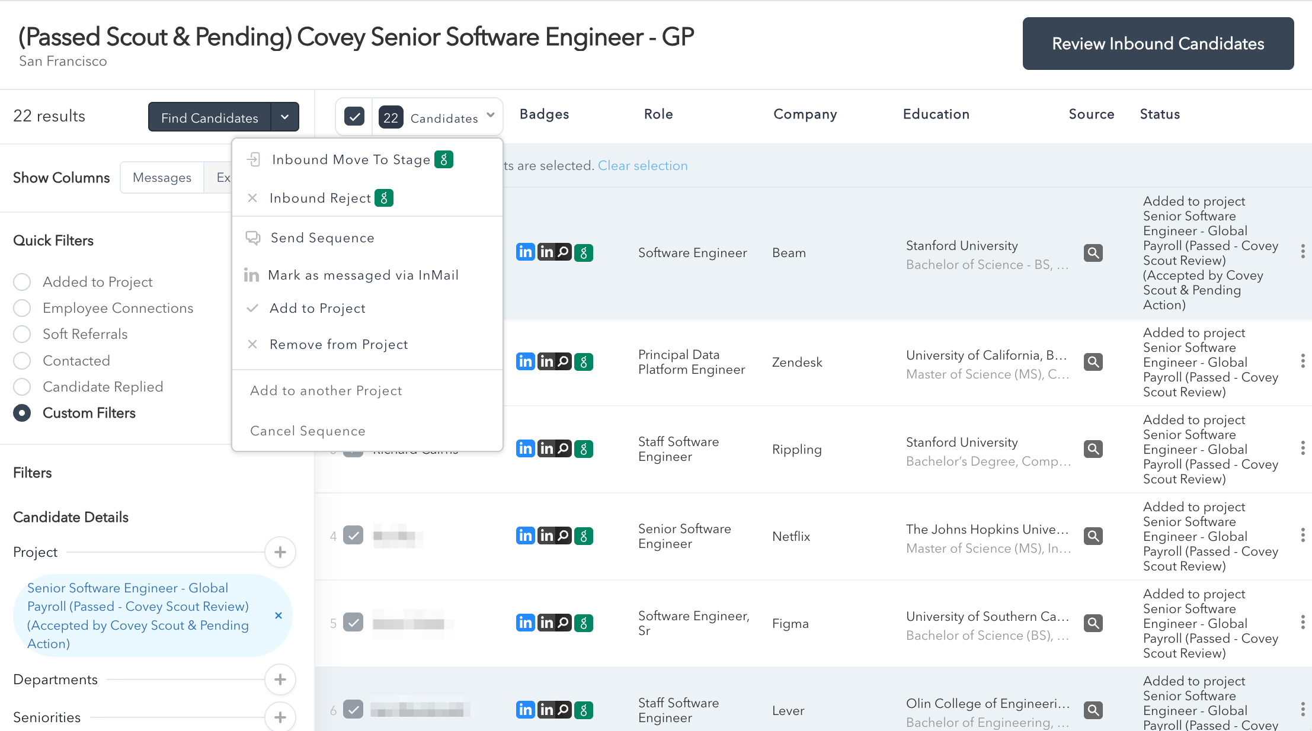Select the Messages column tab

pos(162,177)
